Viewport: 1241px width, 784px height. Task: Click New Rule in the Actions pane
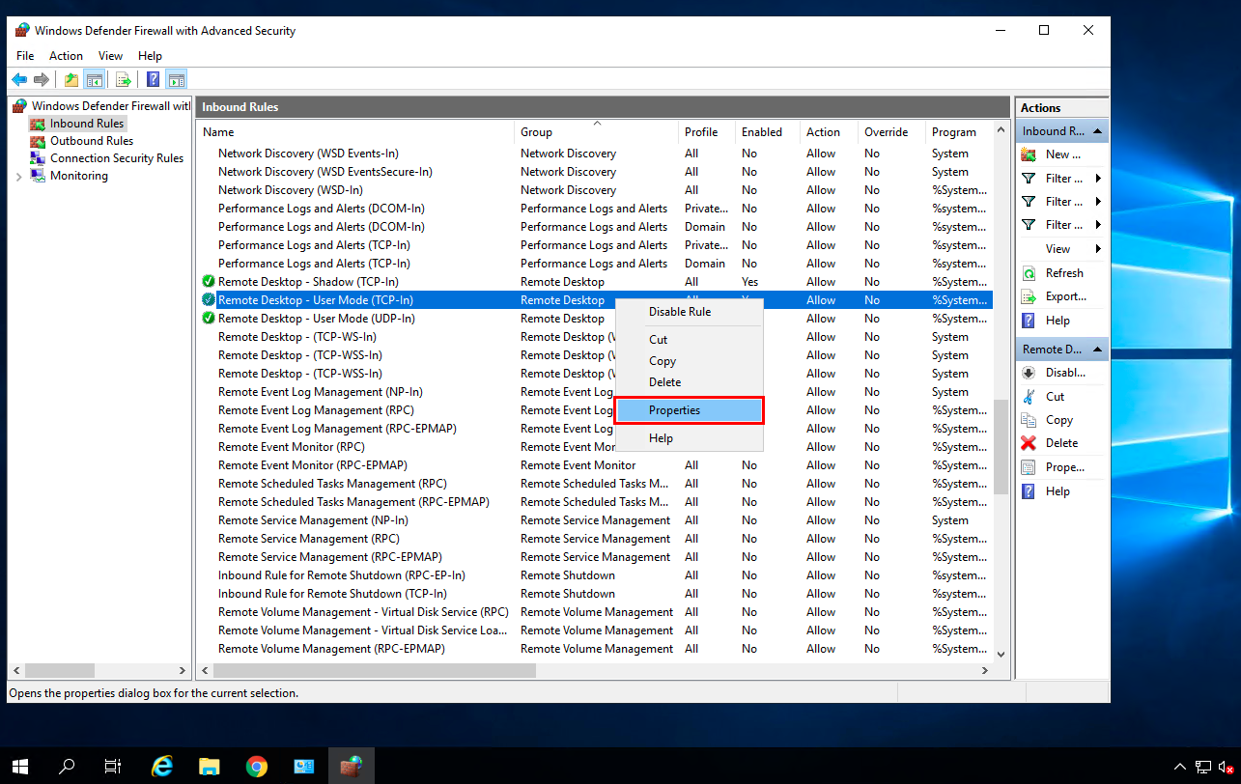coord(1062,154)
